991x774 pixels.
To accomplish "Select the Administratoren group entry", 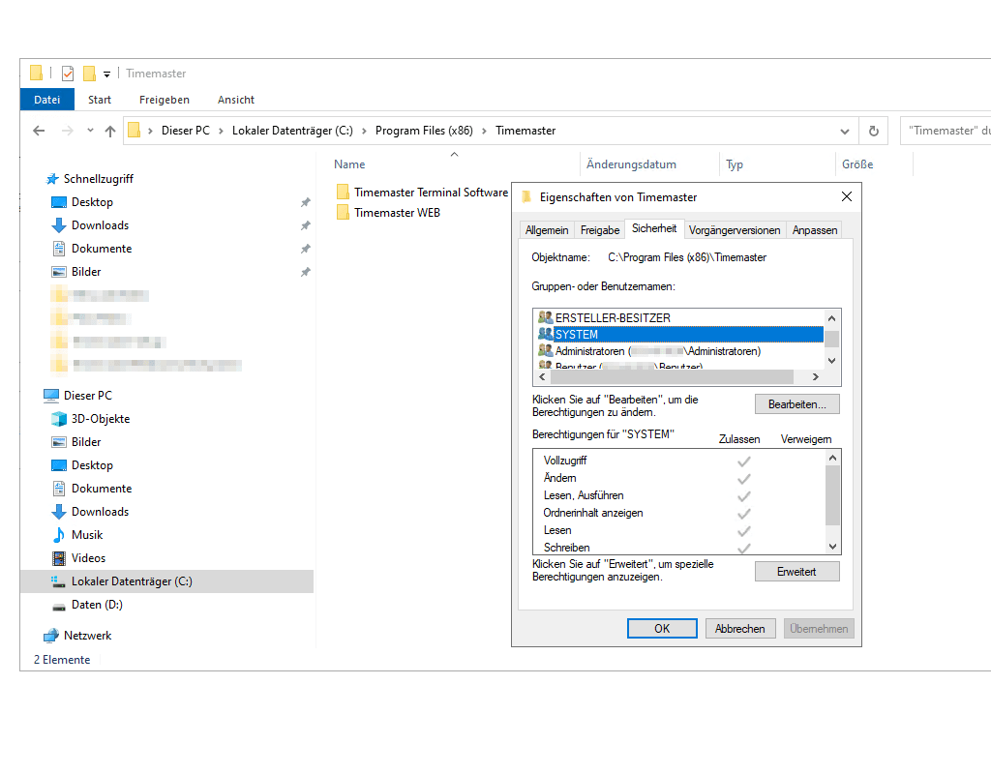I will coord(657,351).
